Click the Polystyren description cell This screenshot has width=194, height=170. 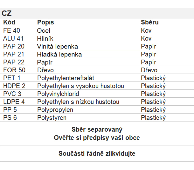tap(52, 118)
